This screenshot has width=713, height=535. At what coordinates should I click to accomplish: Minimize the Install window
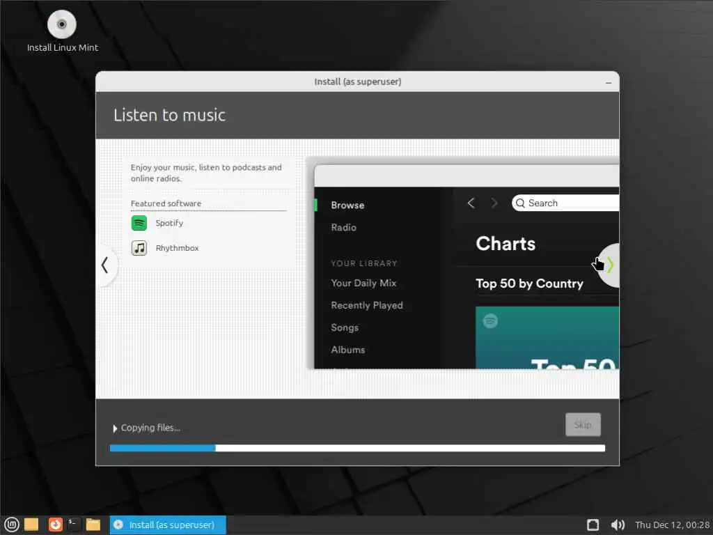(609, 82)
